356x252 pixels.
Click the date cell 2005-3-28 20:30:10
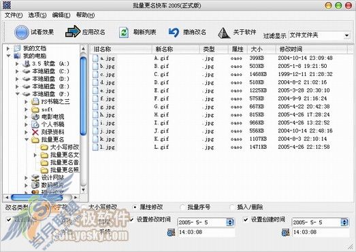(304, 90)
